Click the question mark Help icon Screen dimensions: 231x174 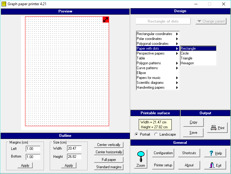pos(211,153)
